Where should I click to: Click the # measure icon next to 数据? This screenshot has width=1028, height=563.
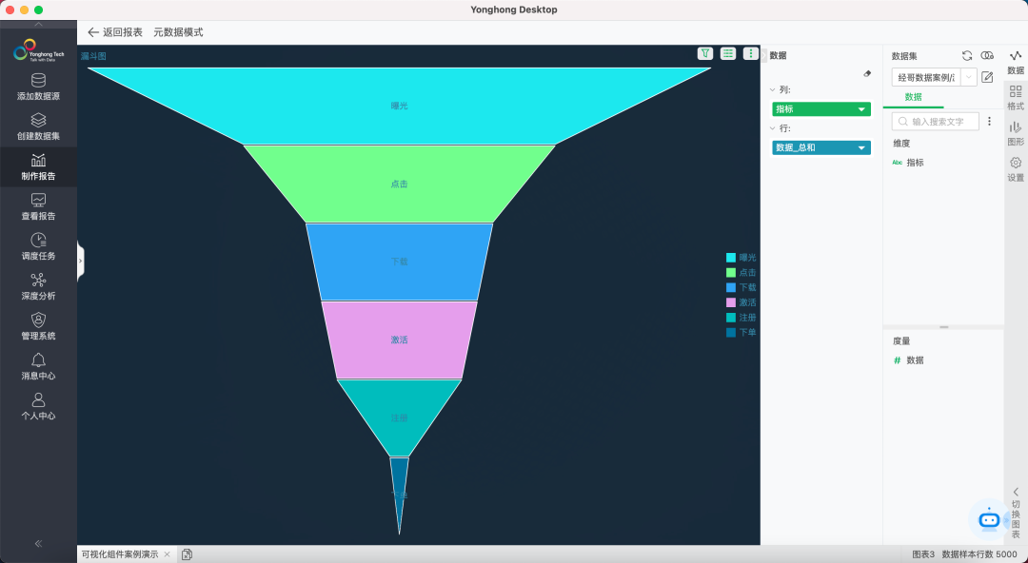tap(898, 359)
